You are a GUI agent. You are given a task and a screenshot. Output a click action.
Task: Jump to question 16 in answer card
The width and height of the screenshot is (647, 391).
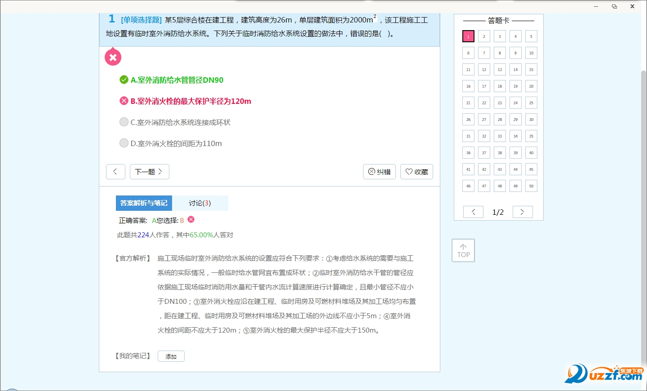coord(468,86)
